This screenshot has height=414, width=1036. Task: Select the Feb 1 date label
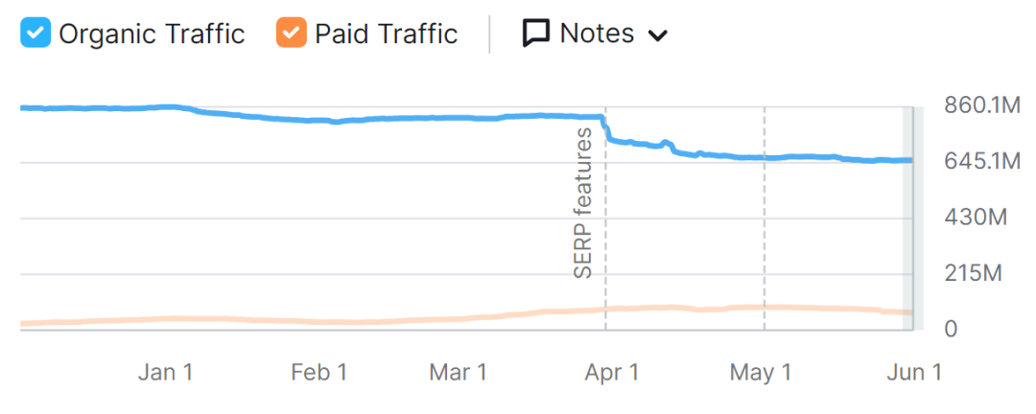pyautogui.click(x=318, y=373)
